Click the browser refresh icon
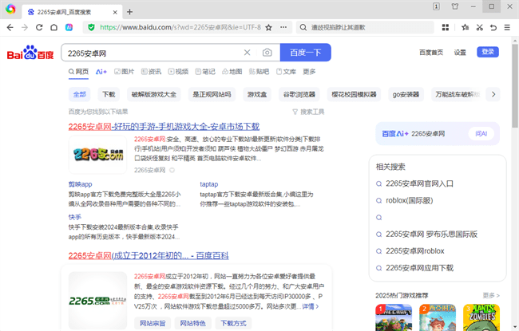The image size is (519, 331). (x=39, y=27)
